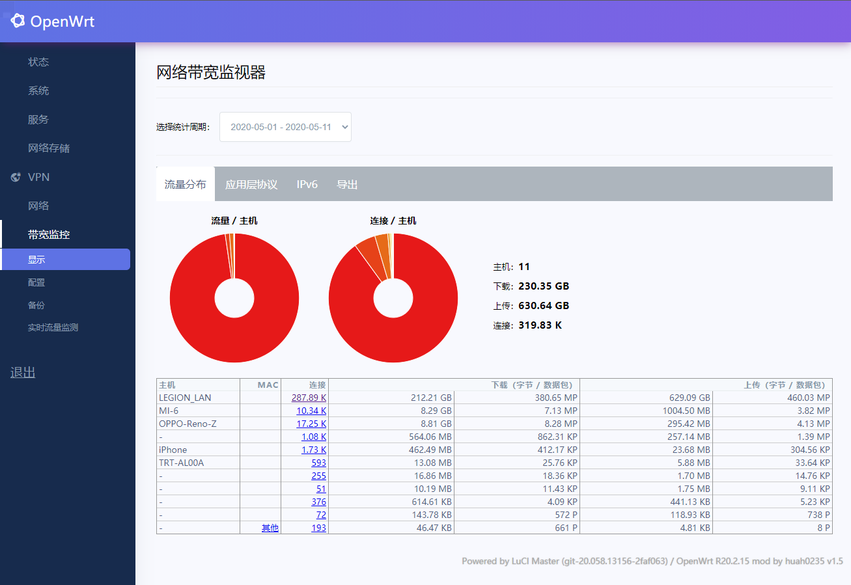Image resolution: width=851 pixels, height=585 pixels.
Task: Click the 其他 link in MAC column
Action: tap(270, 528)
